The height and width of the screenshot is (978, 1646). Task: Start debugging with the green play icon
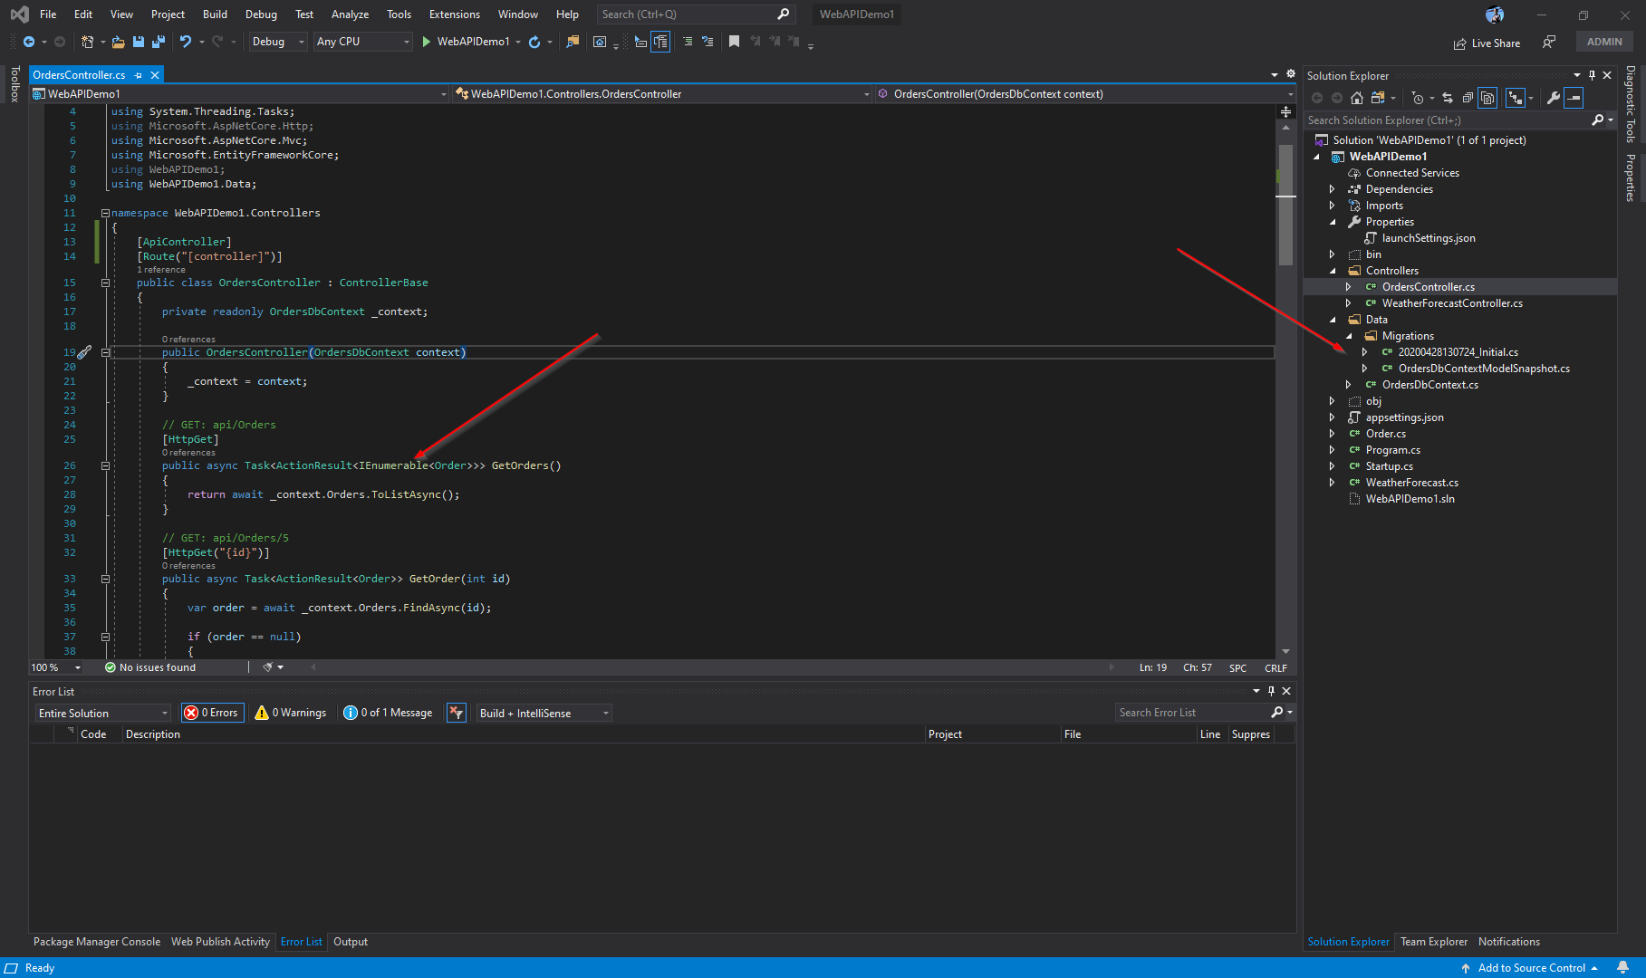pos(426,42)
